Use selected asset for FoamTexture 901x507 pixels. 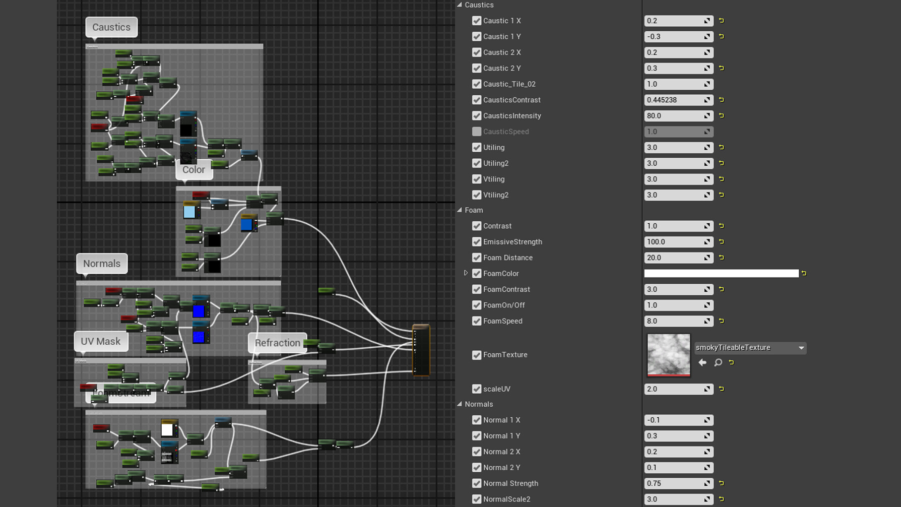[x=702, y=362]
